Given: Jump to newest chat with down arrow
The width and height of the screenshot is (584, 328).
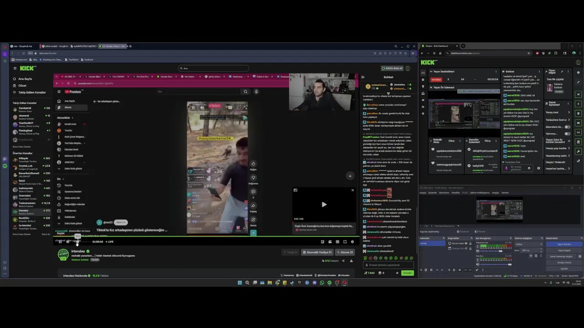Looking at the screenshot, I should 350,175.
